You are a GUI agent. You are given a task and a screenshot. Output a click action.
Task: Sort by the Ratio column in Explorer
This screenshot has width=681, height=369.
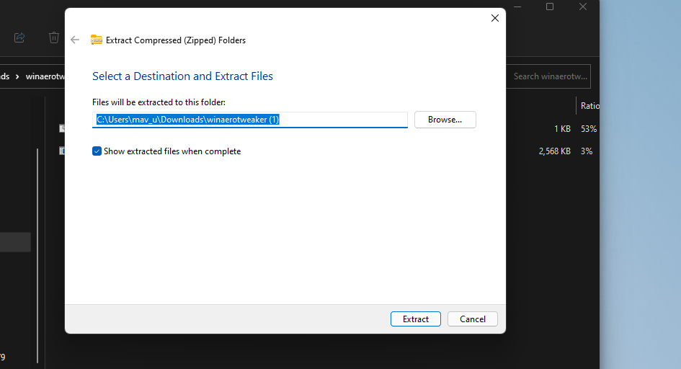tap(589, 106)
